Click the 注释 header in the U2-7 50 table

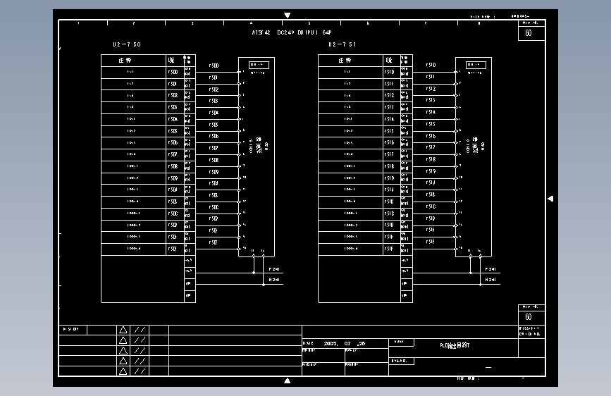(125, 61)
